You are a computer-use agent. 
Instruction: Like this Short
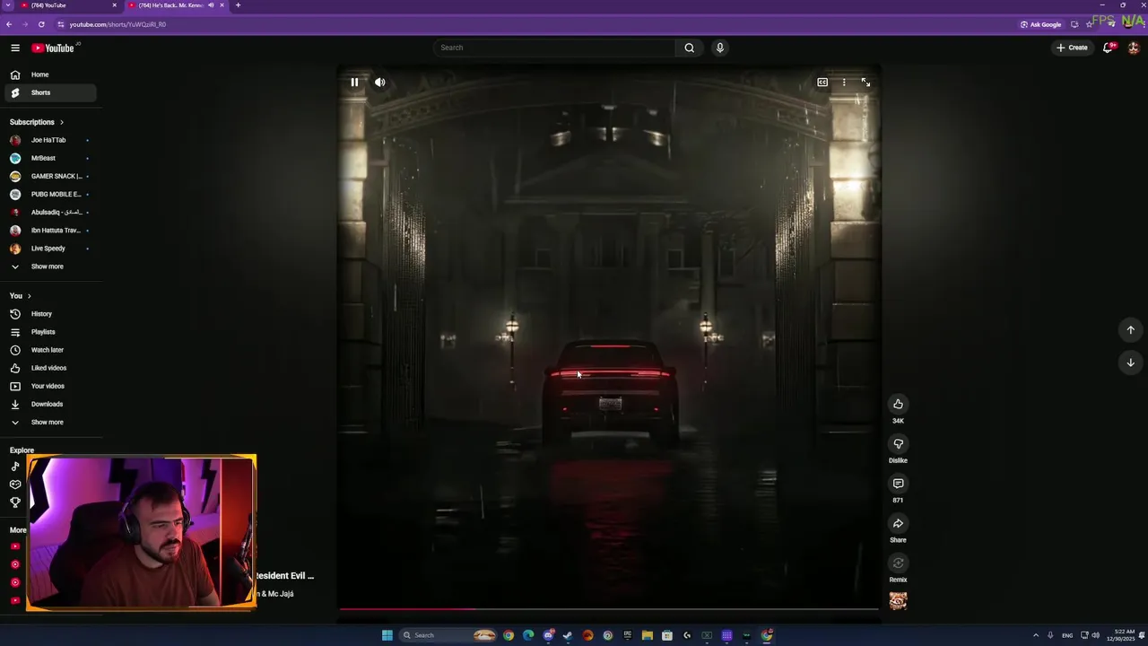[x=898, y=404]
